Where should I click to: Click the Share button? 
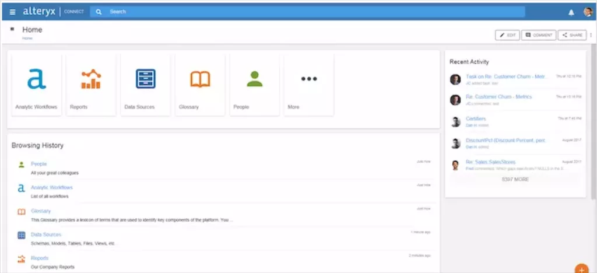click(x=573, y=35)
